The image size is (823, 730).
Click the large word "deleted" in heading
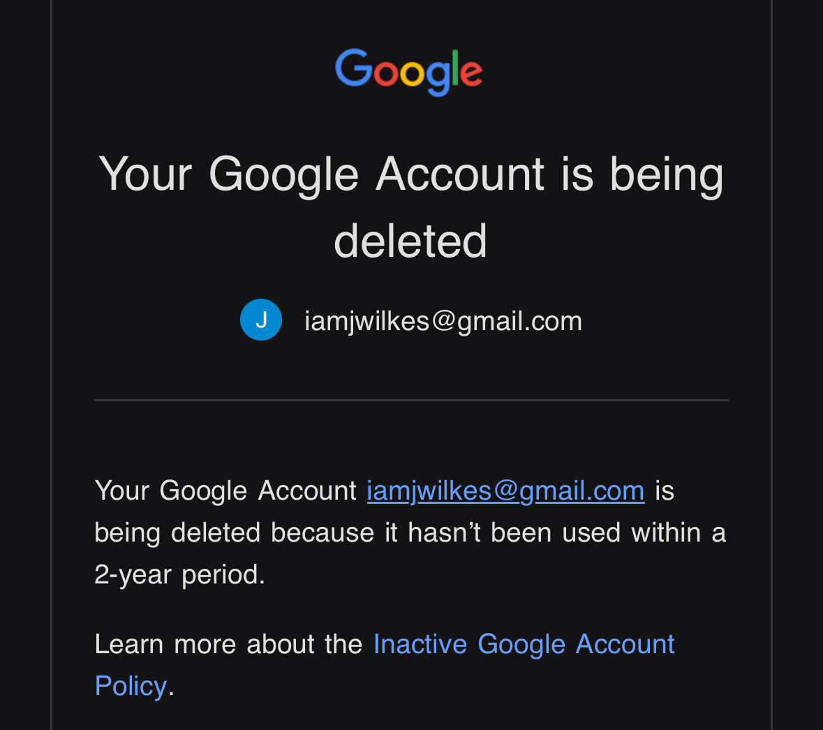tap(410, 241)
